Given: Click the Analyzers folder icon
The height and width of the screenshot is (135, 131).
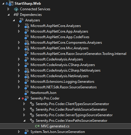Looking at the screenshot, I should pos(21,20).
